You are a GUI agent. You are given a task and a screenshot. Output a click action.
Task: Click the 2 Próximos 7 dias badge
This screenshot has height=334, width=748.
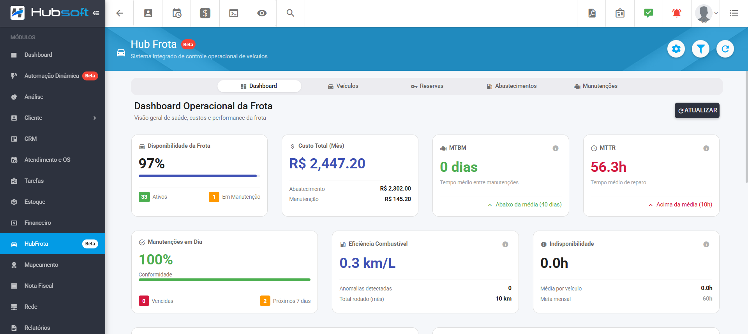[265, 301]
